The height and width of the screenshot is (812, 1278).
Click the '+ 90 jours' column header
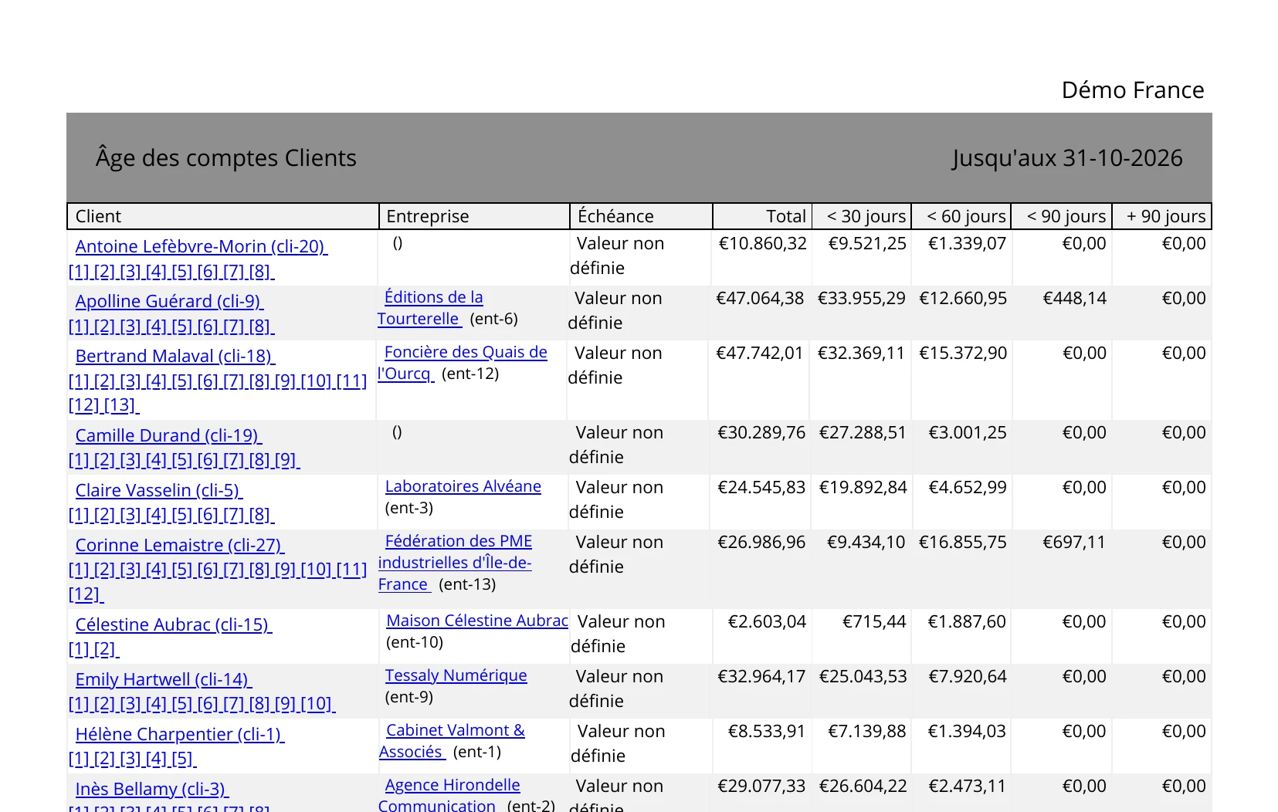1162,216
